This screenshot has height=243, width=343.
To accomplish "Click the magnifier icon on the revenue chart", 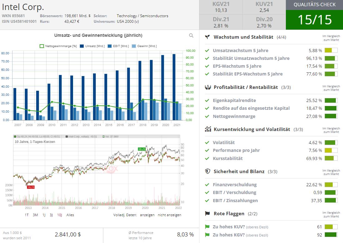I will pos(191,35).
